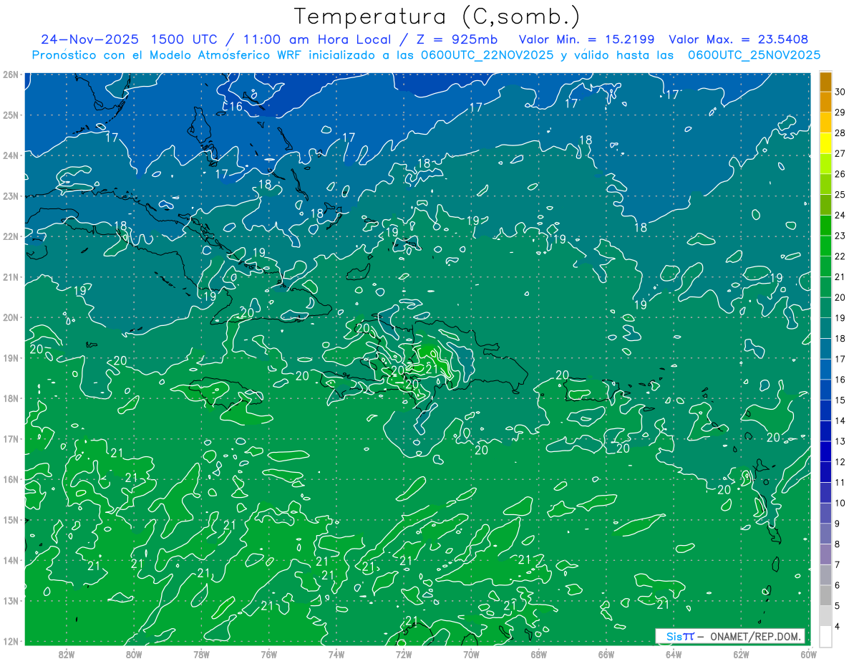Click the longitude axis label "76W"

(269, 653)
